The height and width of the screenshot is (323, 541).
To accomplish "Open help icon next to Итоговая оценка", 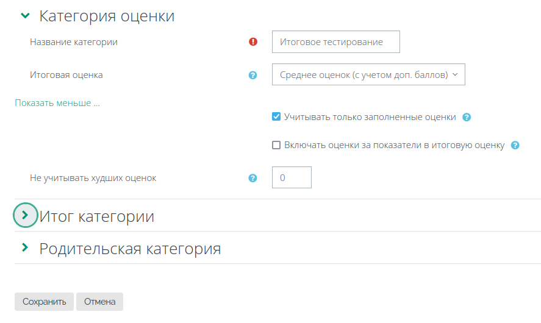I will coord(253,75).
